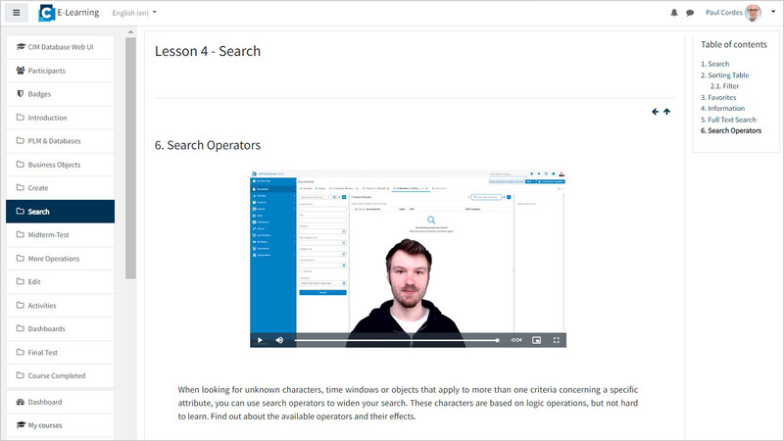Open the hamburger menu button
Screen dimensions: 784x441
click(x=16, y=13)
